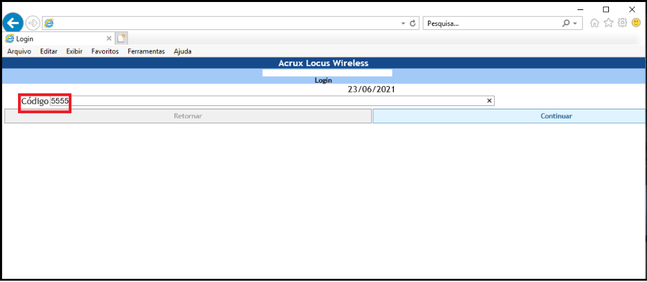The width and height of the screenshot is (647, 282).
Task: Open a new tab with the blank tab button
Action: pos(122,39)
